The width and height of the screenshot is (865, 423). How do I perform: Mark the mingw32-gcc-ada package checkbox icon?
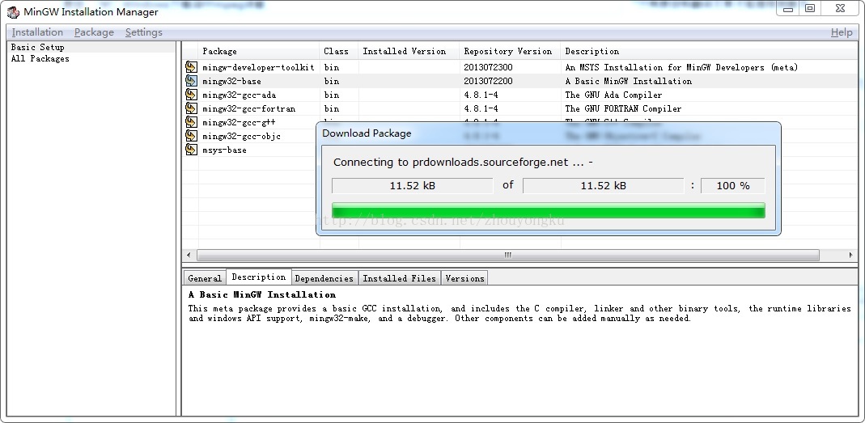[x=191, y=95]
